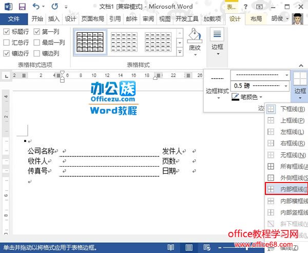The image size is (308, 253).
Task: Select the third table style thumbnail
Action: [x=158, y=42]
